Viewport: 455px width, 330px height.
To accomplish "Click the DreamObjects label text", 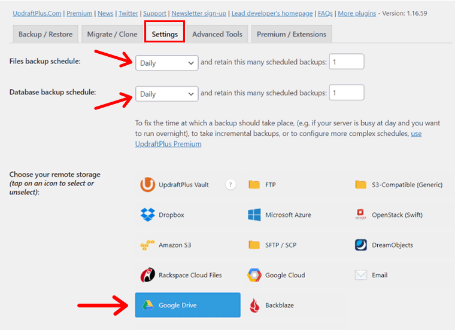I will click(x=392, y=245).
